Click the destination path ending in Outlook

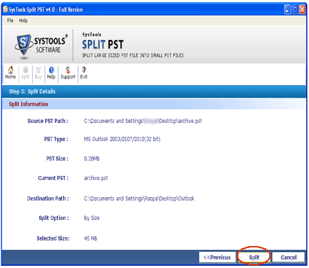139,199
